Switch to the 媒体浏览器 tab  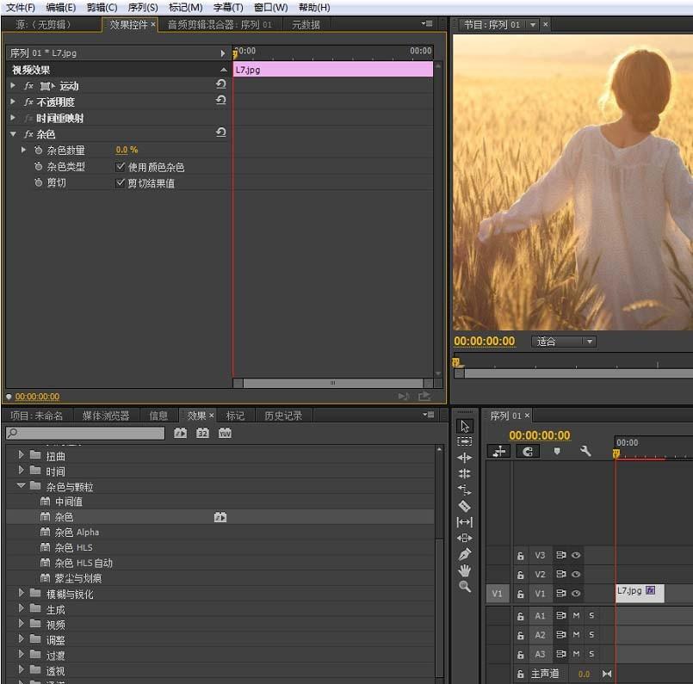(106, 416)
